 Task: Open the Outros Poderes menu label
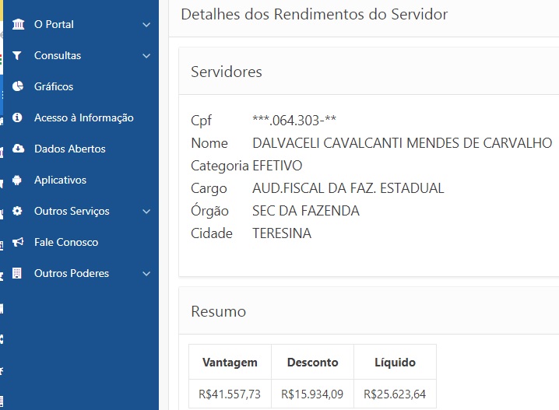pyautogui.click(x=72, y=273)
